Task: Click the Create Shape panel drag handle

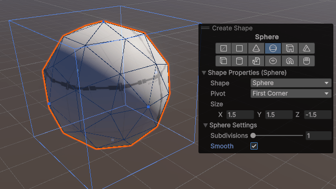Action: [205, 28]
